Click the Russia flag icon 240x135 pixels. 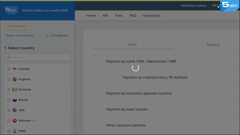tap(15, 100)
